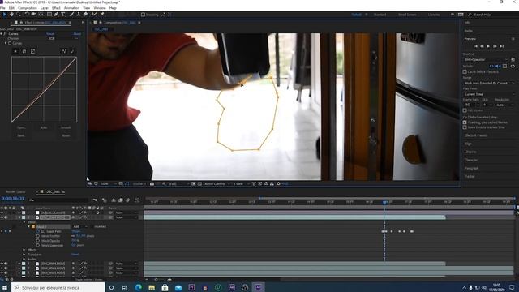Click the Graph Editor icon in timeline
Screen dimensions: 519x292
(137, 200)
